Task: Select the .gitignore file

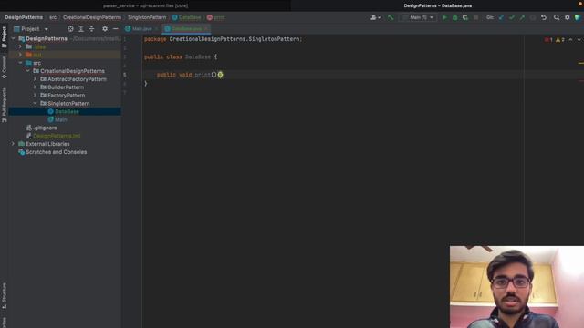Action: coord(45,128)
